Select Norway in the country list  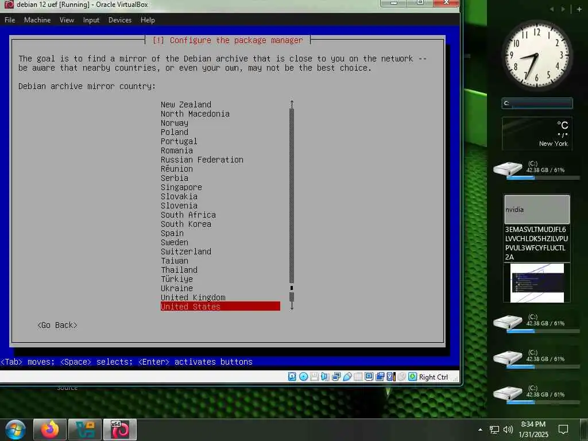pyautogui.click(x=175, y=123)
